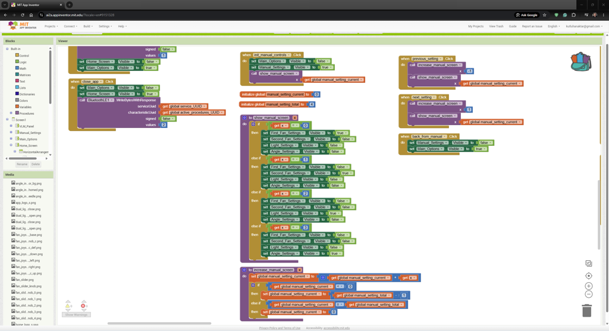Viewport: 609px width, 331px height.
Task: Click the warning triangle counter icon
Action: point(68,306)
